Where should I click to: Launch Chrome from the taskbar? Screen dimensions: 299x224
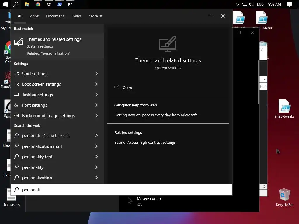[38, 4]
